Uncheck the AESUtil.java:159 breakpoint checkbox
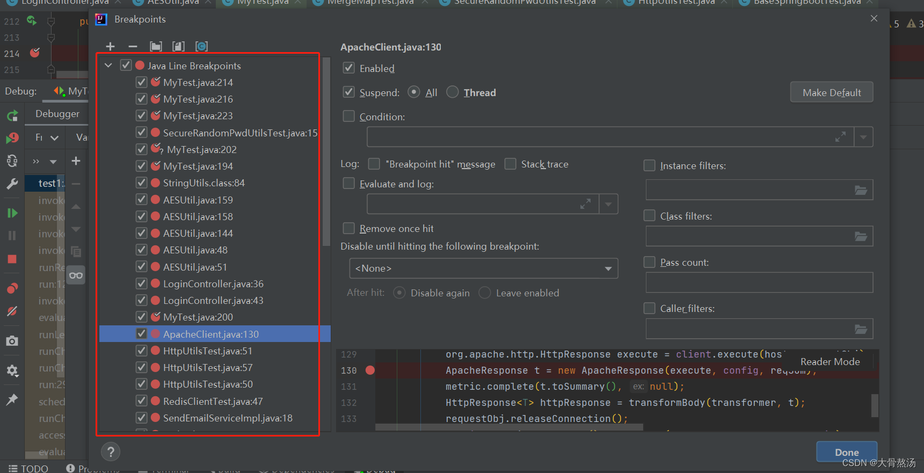 142,200
